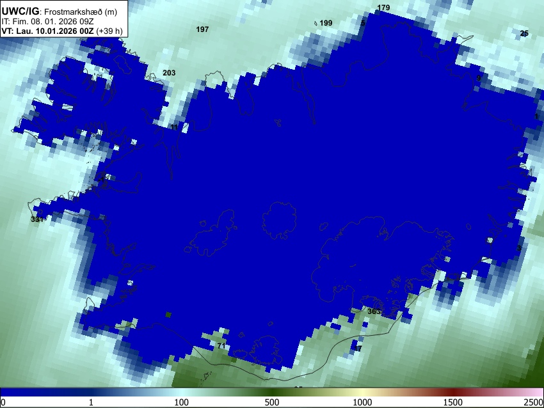
Task: Click the map value '9'
Action: 479,78
